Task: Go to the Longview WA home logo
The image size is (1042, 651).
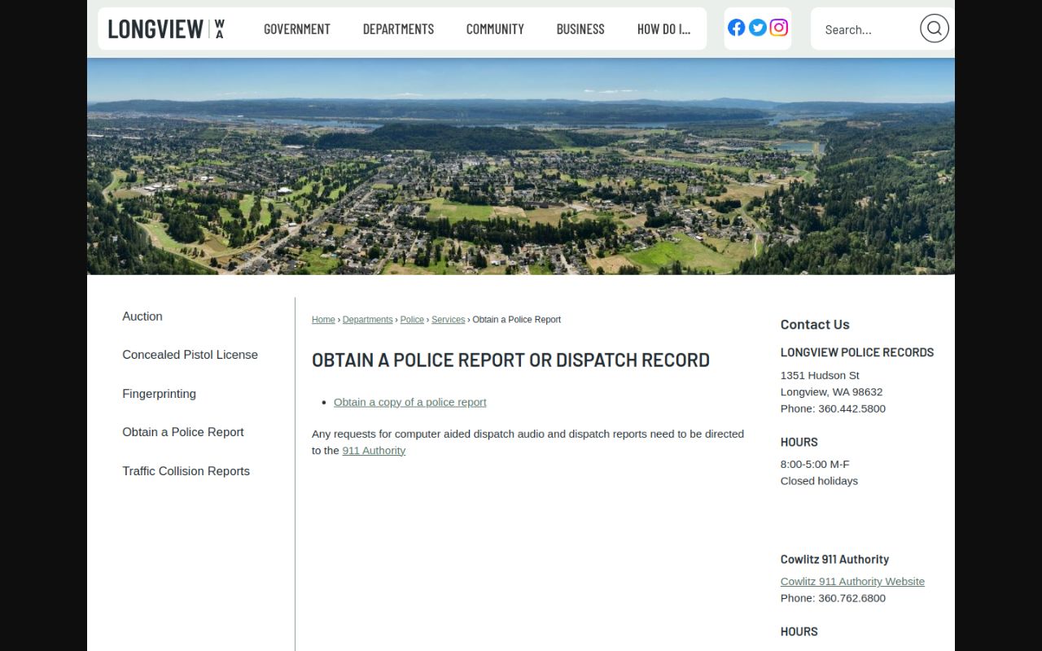Action: coord(166,28)
